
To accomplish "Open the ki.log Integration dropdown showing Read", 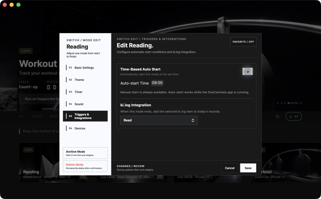I will 159,120.
